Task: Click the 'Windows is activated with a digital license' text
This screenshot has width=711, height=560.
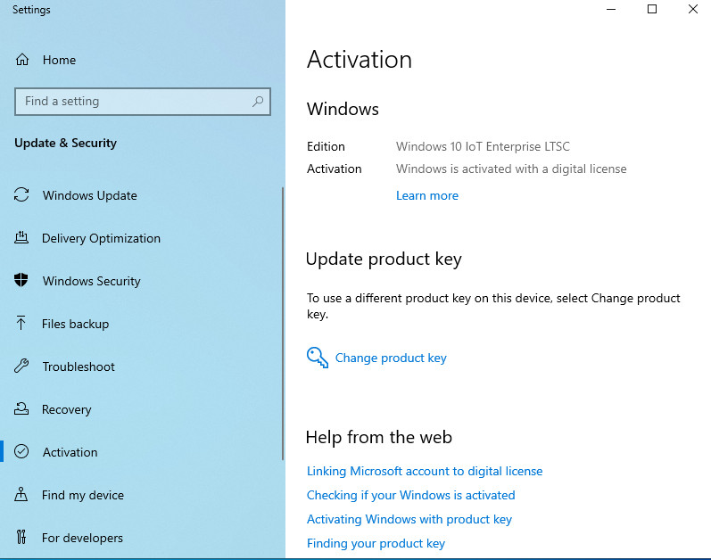Action: coord(511,169)
